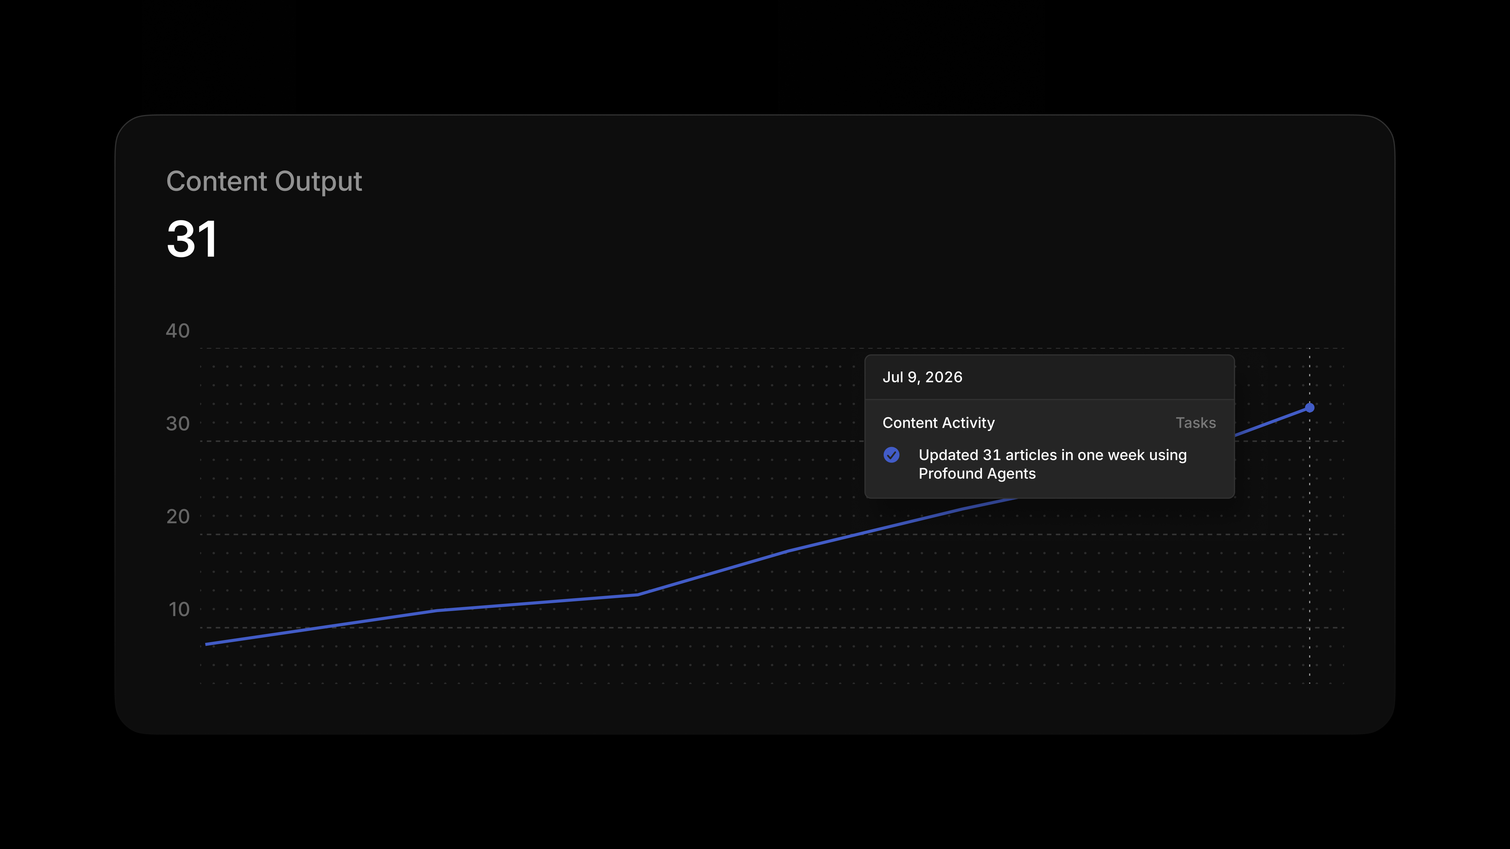Select the leftmost starting point of blue line
This screenshot has height=849, width=1510.
tap(206, 644)
